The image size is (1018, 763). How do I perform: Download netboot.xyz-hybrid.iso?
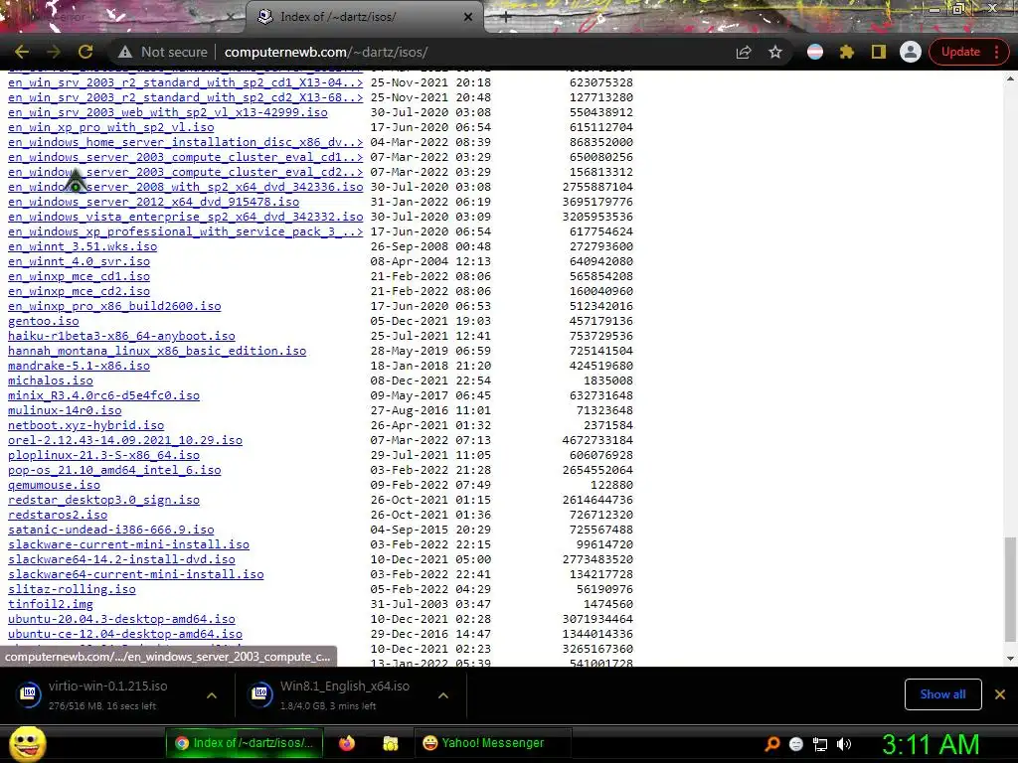click(85, 425)
